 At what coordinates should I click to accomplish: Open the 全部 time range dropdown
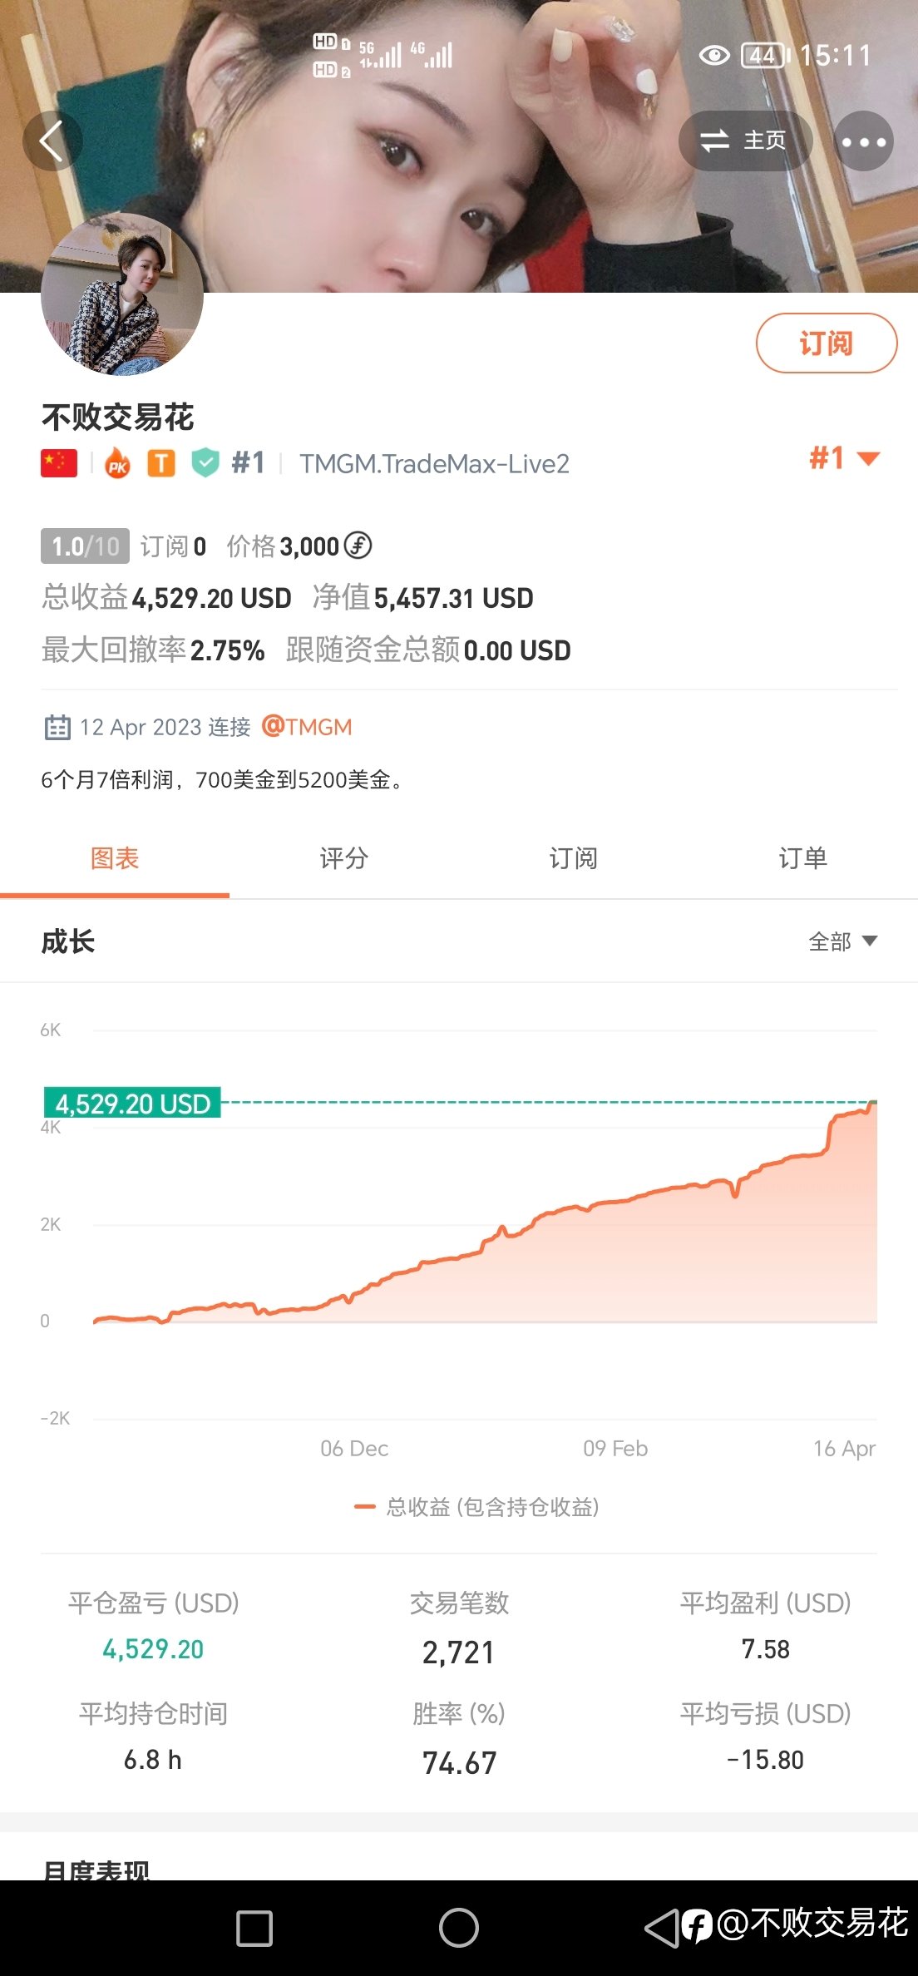[843, 941]
